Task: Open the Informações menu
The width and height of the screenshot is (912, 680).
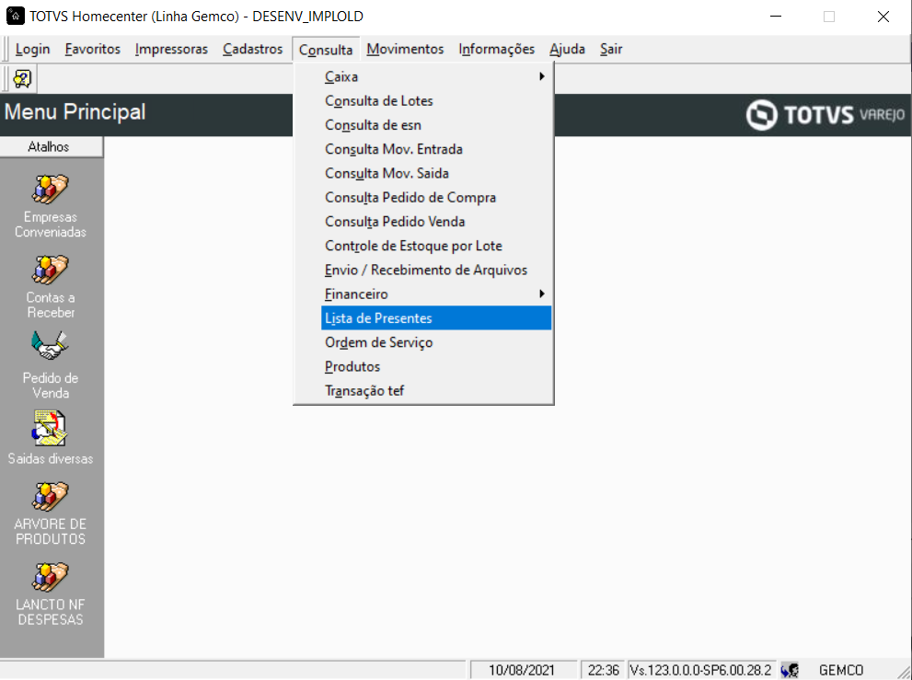Action: (x=497, y=50)
